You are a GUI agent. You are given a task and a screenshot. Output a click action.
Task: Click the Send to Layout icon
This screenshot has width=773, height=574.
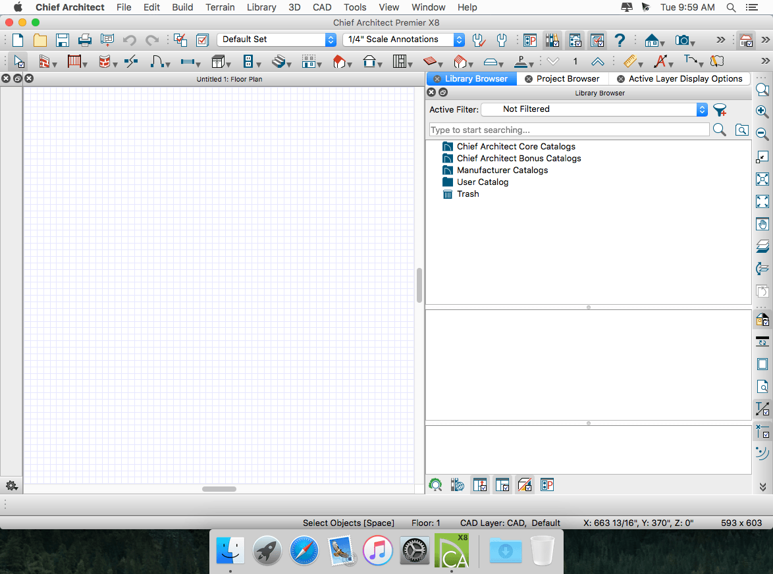[107, 40]
